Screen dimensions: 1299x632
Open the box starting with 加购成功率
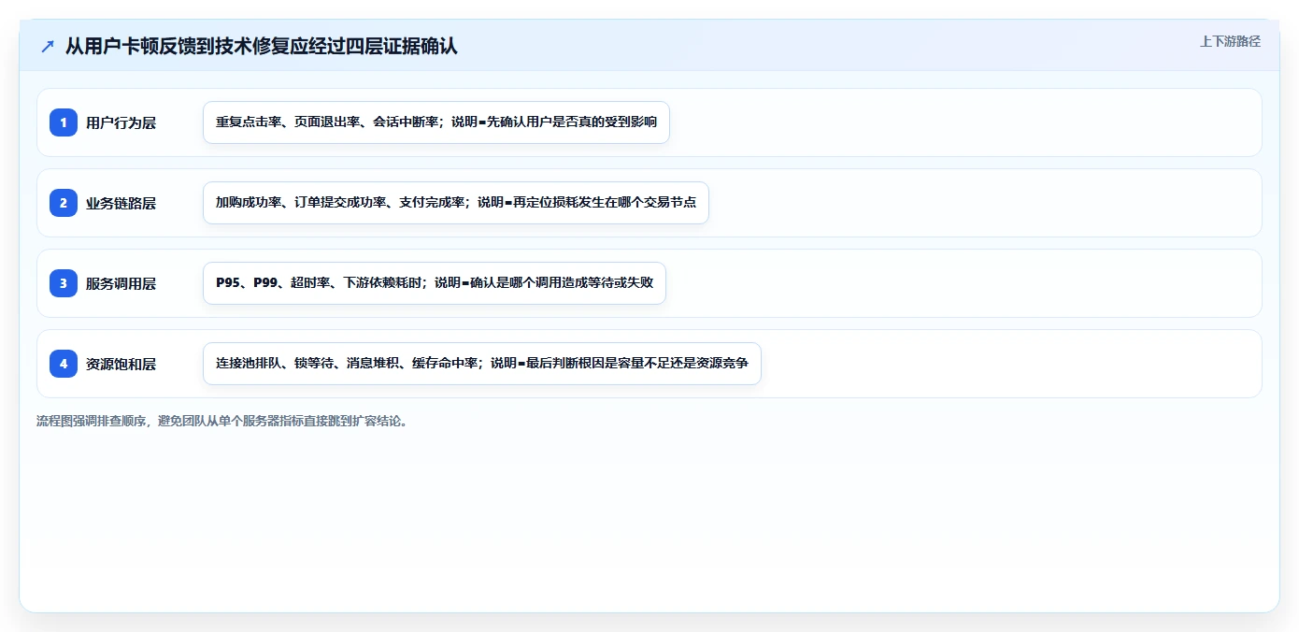point(456,203)
